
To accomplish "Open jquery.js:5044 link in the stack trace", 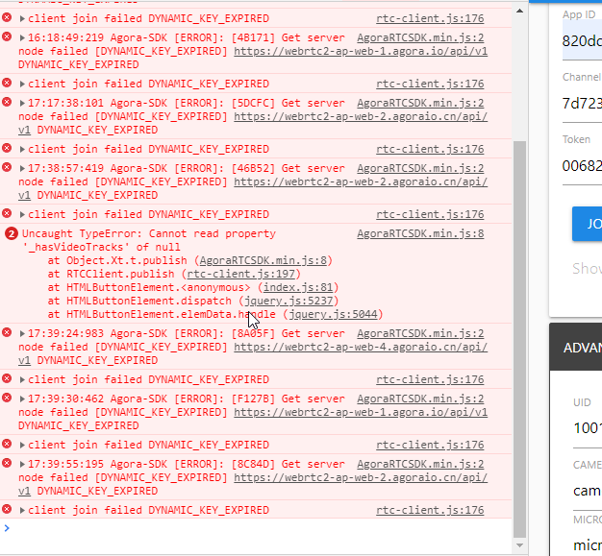I will pos(333,314).
